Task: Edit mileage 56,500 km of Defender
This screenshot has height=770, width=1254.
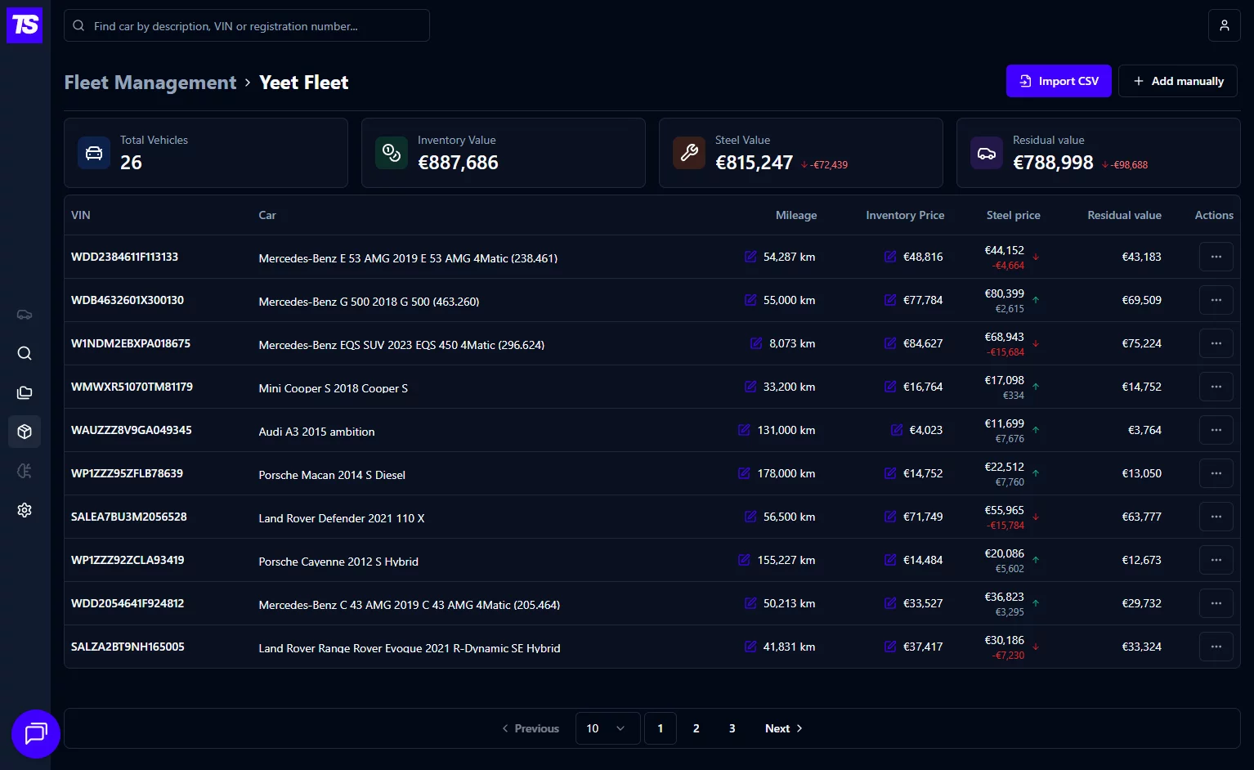Action: click(x=750, y=517)
